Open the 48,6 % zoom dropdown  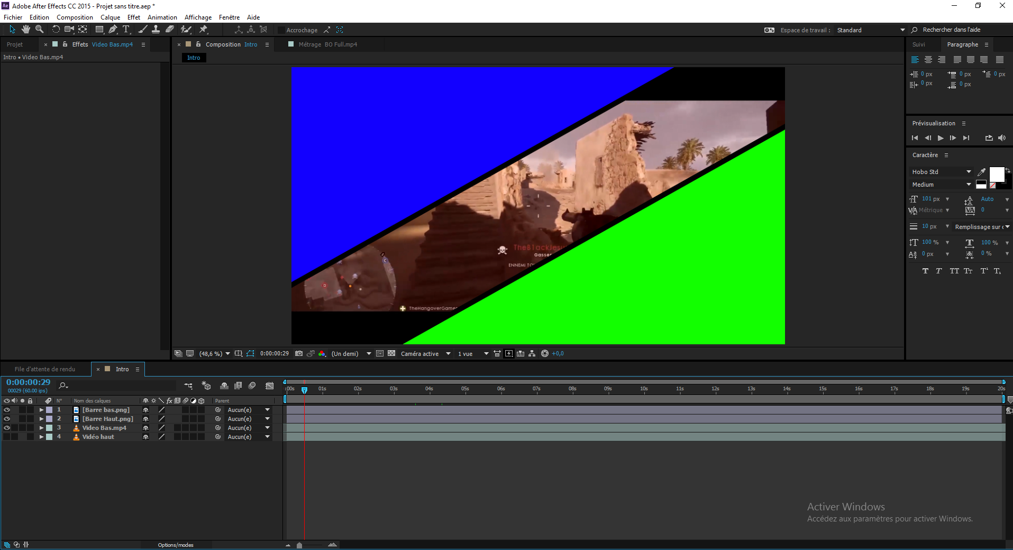214,354
